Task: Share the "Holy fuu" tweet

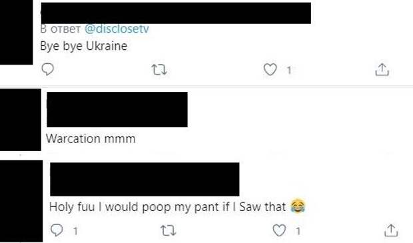Action: click(391, 230)
